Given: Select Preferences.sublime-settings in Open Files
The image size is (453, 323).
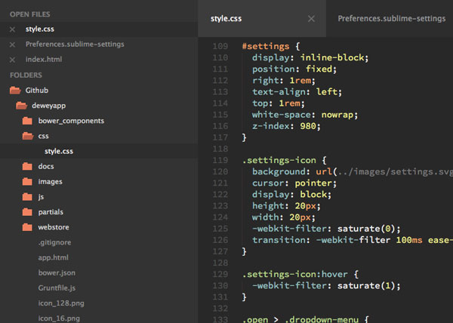Looking at the screenshot, I should click(x=75, y=45).
